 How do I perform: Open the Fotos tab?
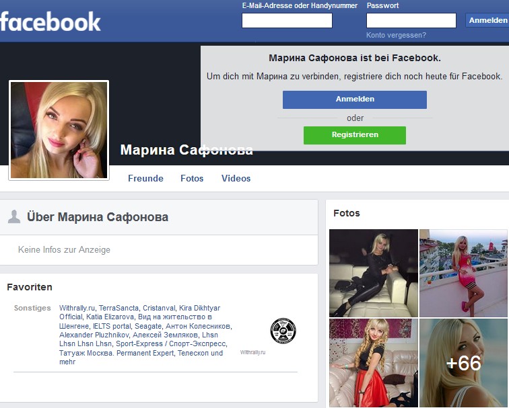click(x=192, y=178)
